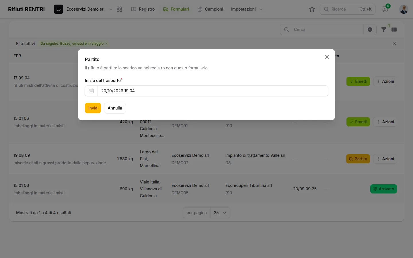
Task: Remove the Da seguire filter chip
Action: 106,44
